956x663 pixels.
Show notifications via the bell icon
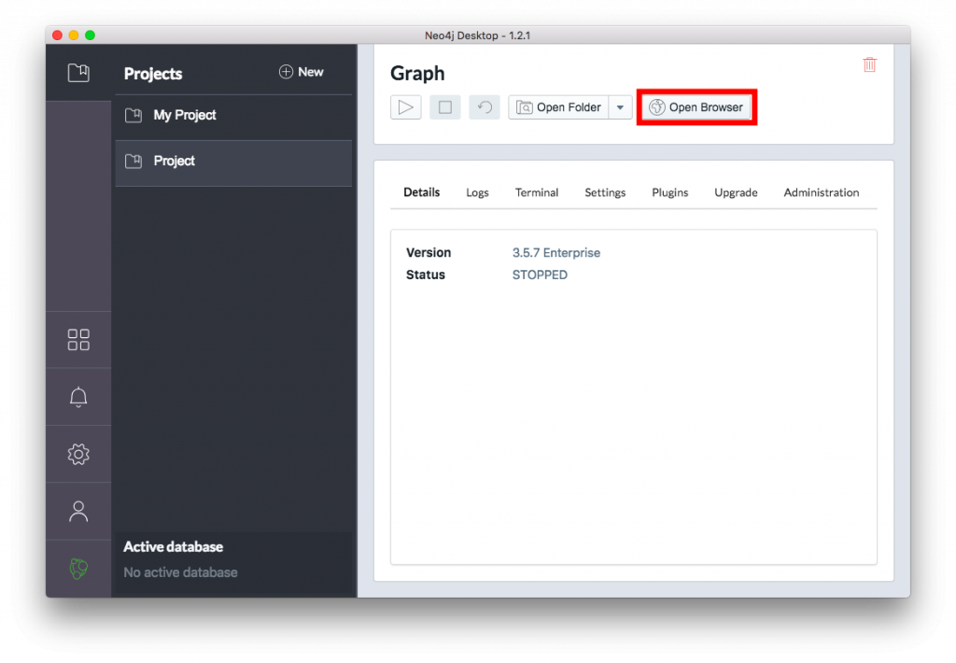point(78,397)
